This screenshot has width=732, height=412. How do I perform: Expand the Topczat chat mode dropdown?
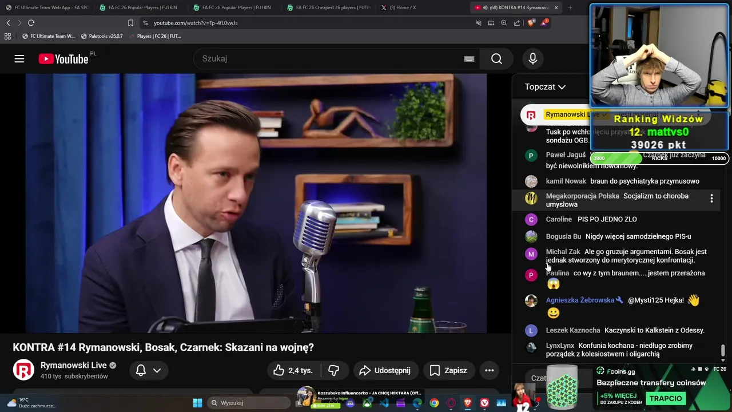[545, 87]
